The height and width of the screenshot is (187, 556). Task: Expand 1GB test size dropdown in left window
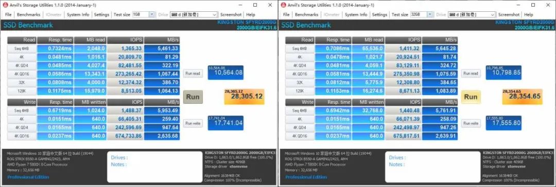click(152, 14)
